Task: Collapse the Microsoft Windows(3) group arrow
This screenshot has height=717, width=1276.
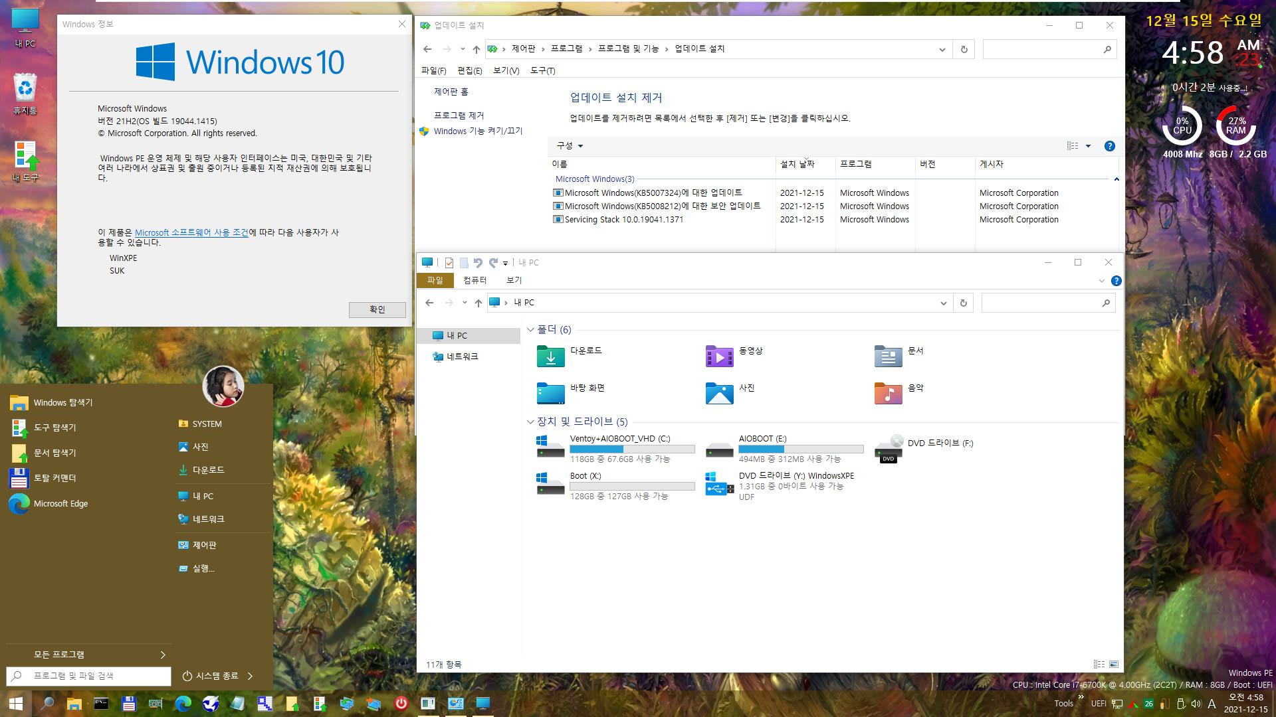Action: pyautogui.click(x=1116, y=179)
